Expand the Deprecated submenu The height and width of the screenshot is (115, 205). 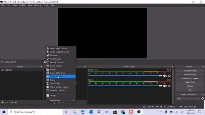[x=61, y=100]
